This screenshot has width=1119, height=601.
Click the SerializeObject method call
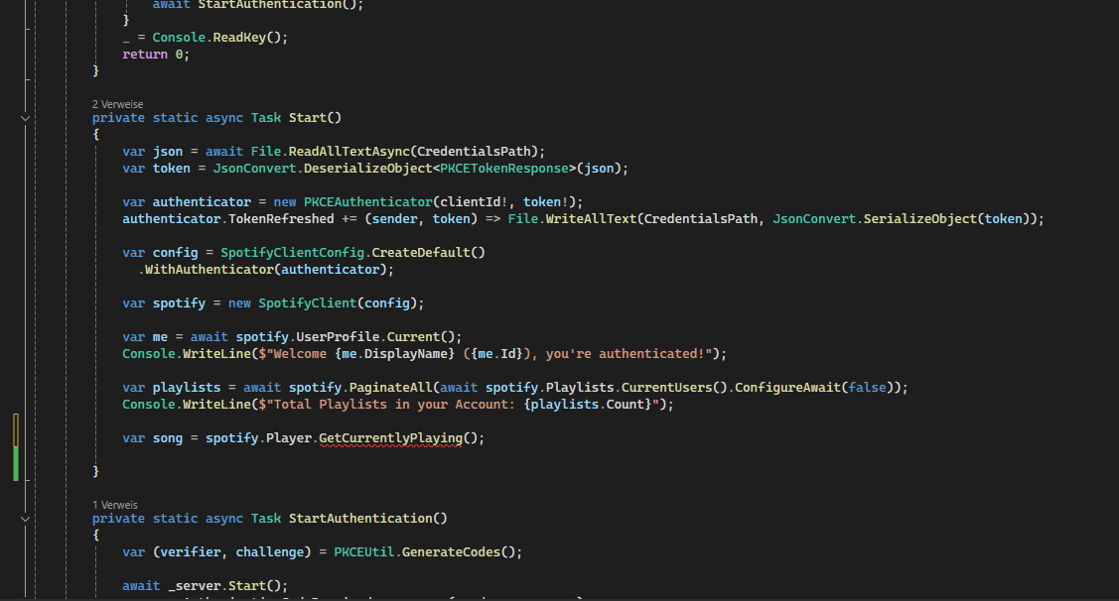pyautogui.click(x=919, y=219)
